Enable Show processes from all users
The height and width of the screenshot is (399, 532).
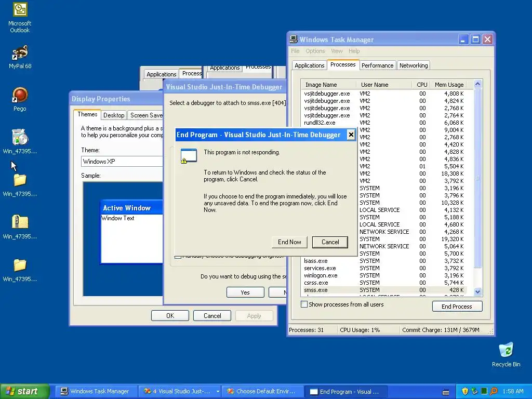click(342, 304)
